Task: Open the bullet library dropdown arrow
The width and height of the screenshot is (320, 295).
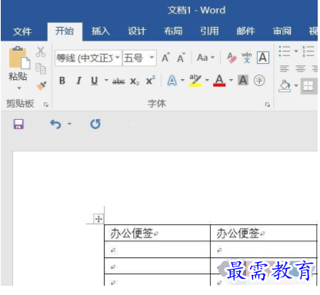Action: (296, 51)
